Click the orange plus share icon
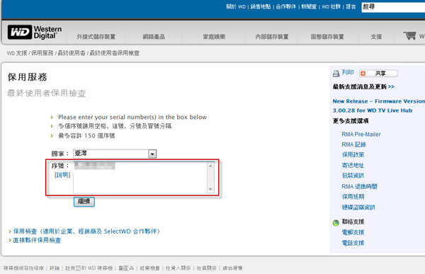The height and width of the screenshot is (274, 425). pyautogui.click(x=363, y=74)
